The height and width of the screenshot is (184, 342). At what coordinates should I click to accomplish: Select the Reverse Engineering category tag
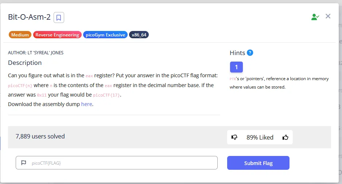[57, 35]
